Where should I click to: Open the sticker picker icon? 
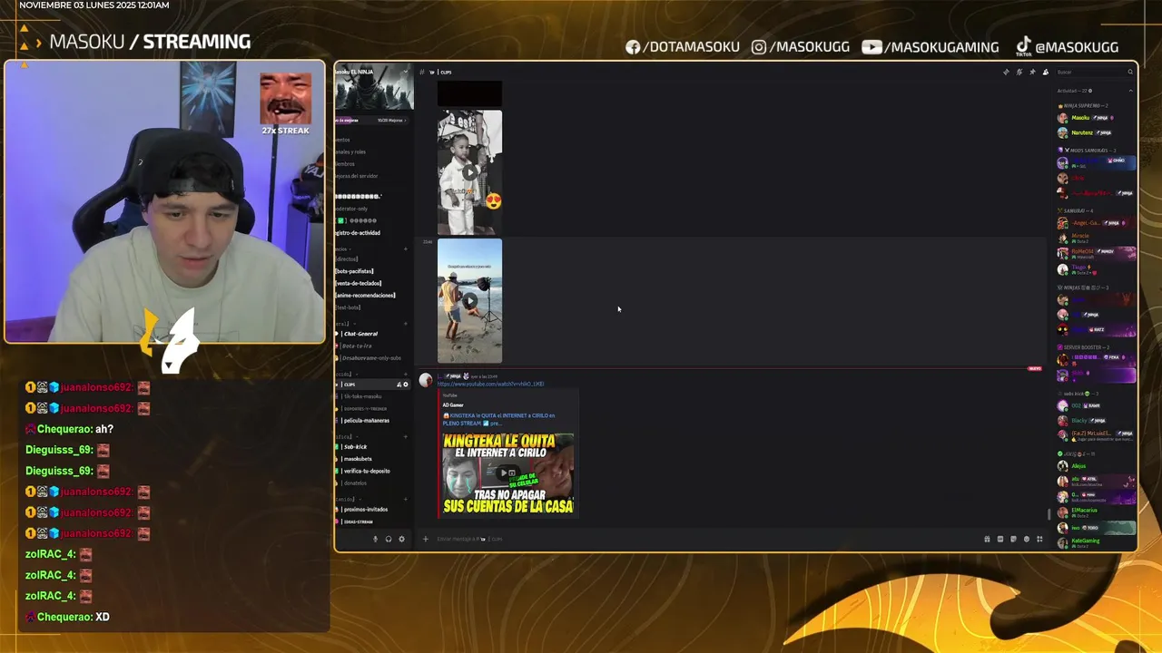pyautogui.click(x=1013, y=539)
